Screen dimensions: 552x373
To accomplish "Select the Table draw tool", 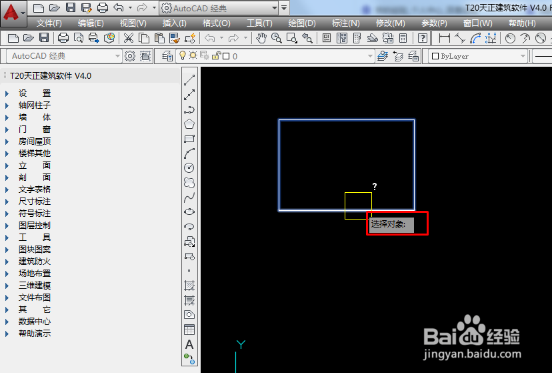I will (189, 330).
